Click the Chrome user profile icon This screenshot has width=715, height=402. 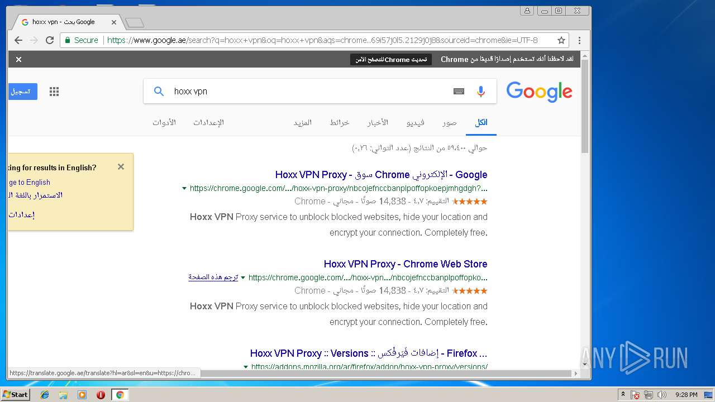point(527,11)
